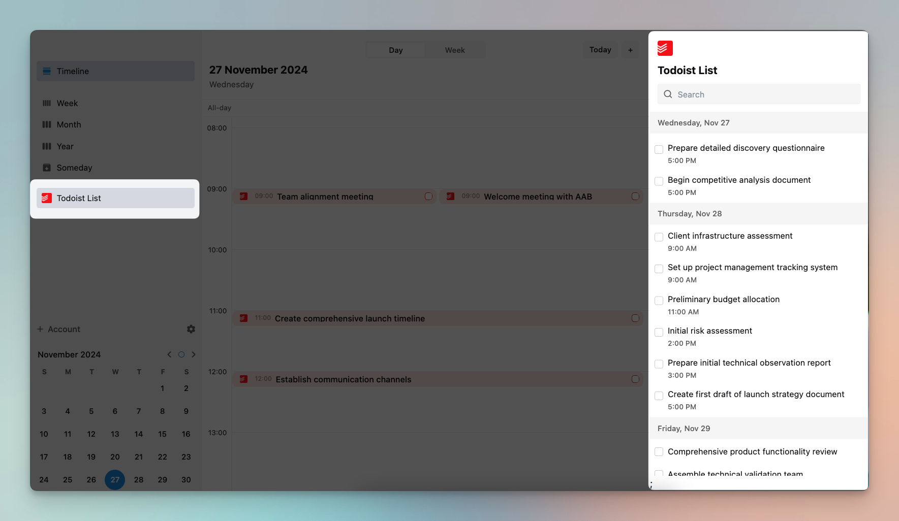899x521 pixels.
Task: Check Create first draft of launch strategy document
Action: [x=659, y=396]
